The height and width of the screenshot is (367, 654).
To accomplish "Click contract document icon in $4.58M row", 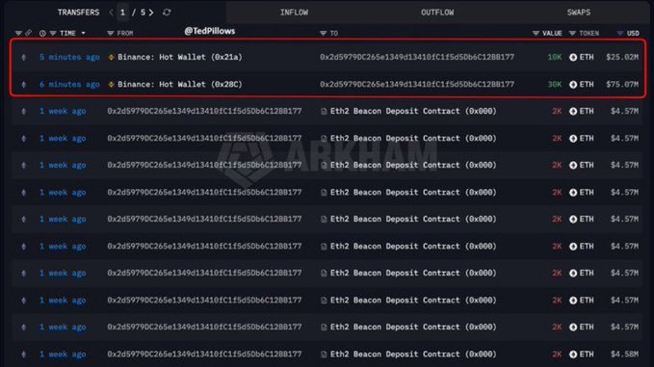I will click(324, 354).
